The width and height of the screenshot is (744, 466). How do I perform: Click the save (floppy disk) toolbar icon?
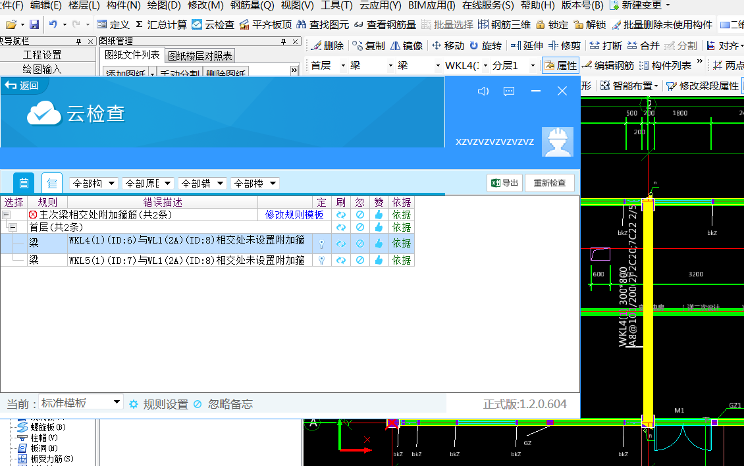pos(34,24)
